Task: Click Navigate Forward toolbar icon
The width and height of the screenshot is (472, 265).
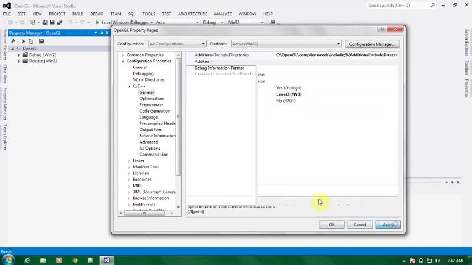Action: (x=22, y=22)
